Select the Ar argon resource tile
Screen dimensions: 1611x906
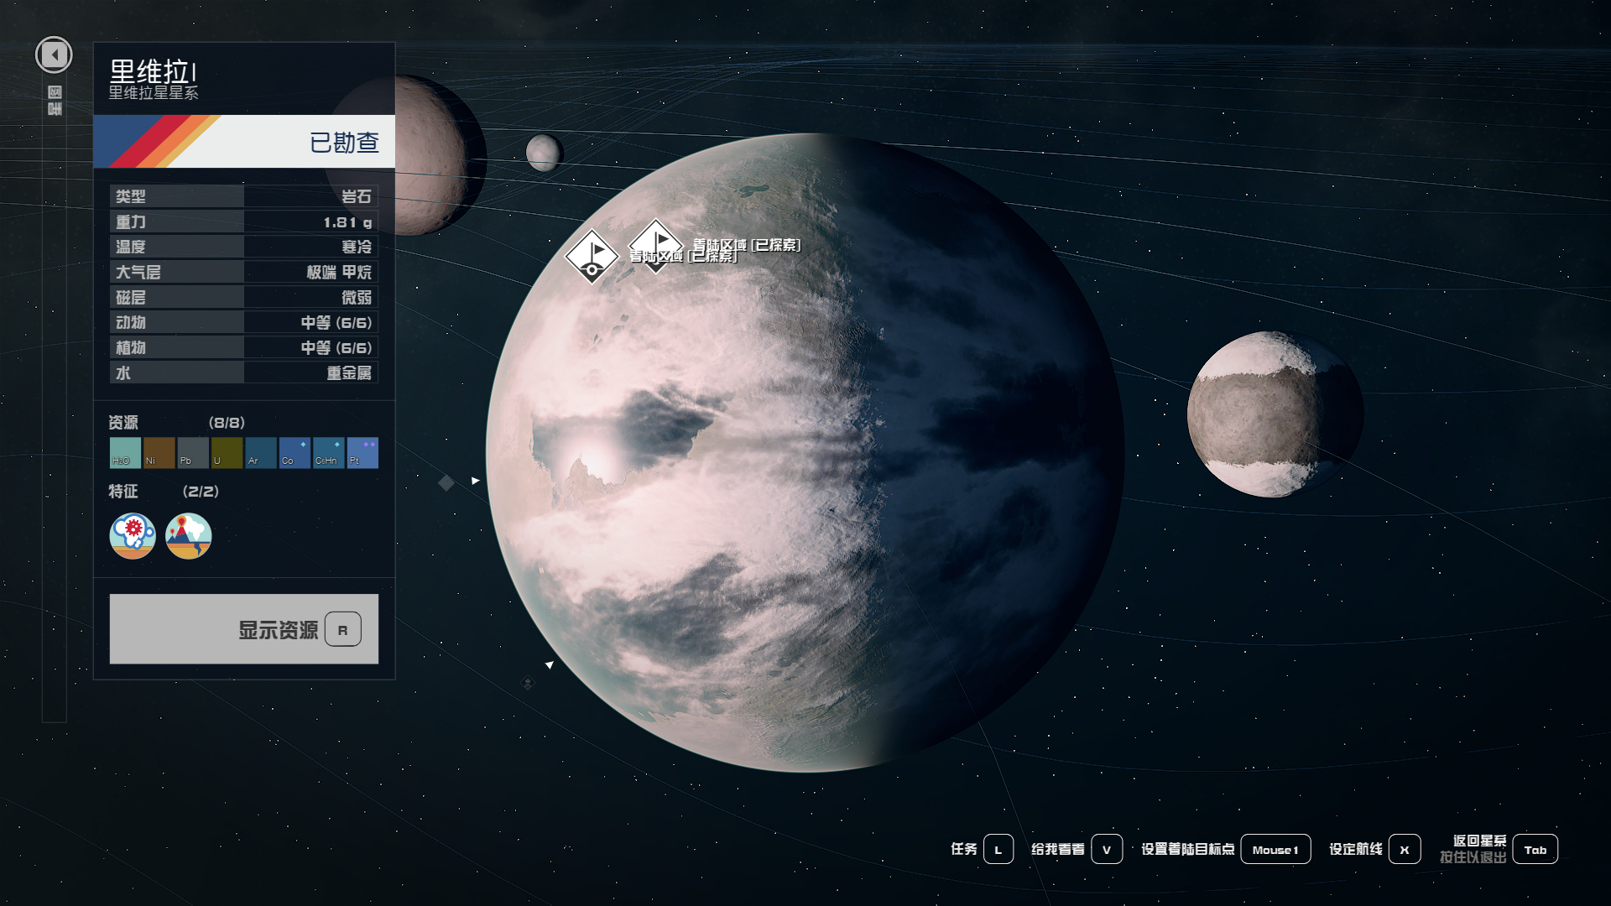(261, 453)
